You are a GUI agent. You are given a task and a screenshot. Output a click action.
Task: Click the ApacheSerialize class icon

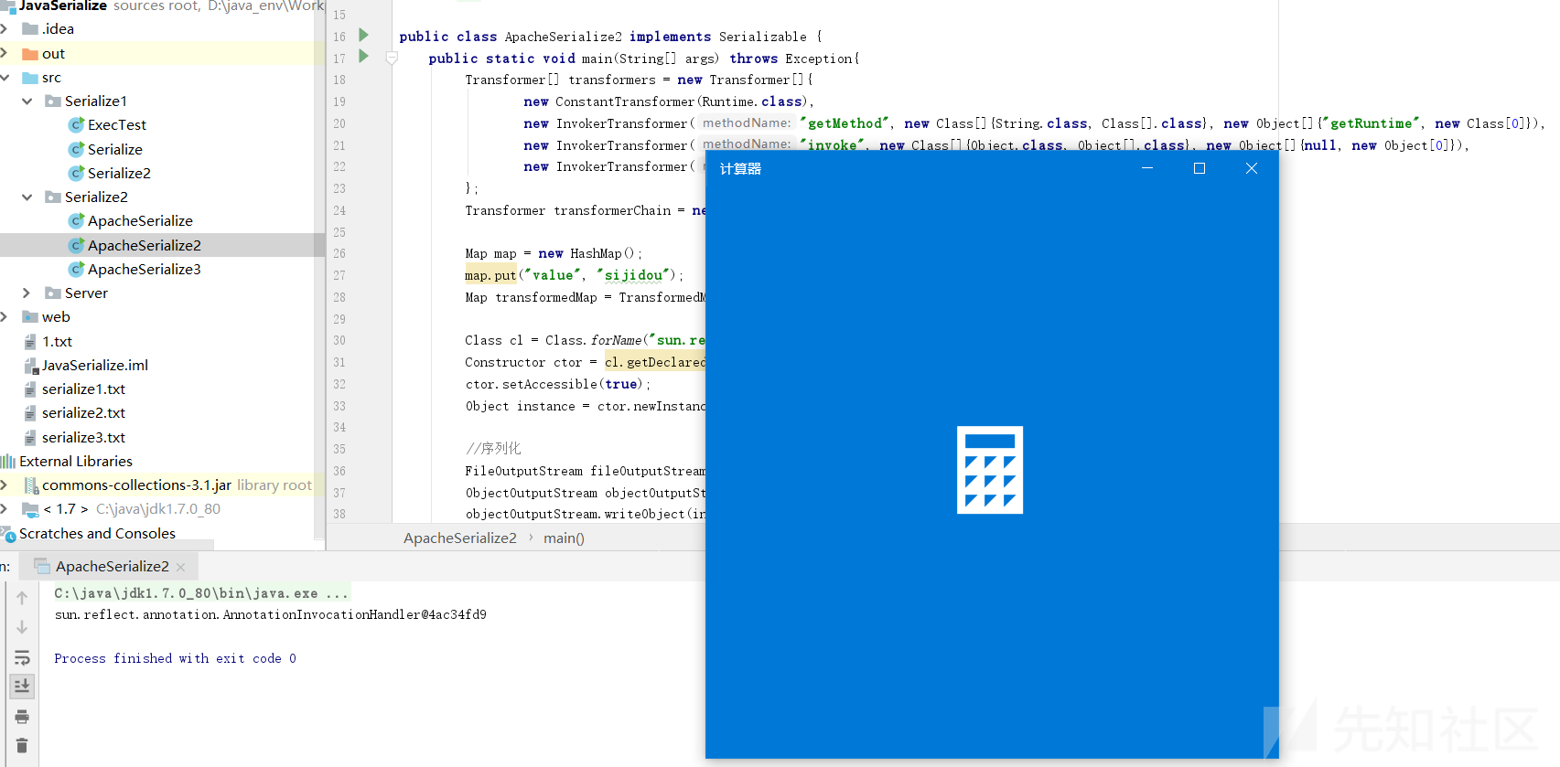pyautogui.click(x=77, y=220)
